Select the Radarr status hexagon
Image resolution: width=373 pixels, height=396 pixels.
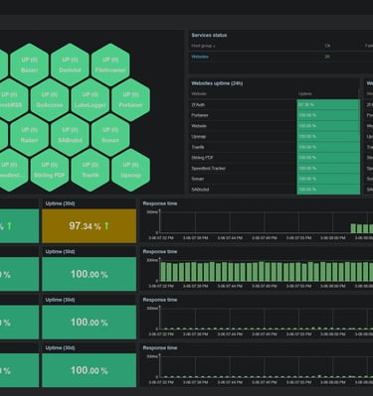pos(30,135)
